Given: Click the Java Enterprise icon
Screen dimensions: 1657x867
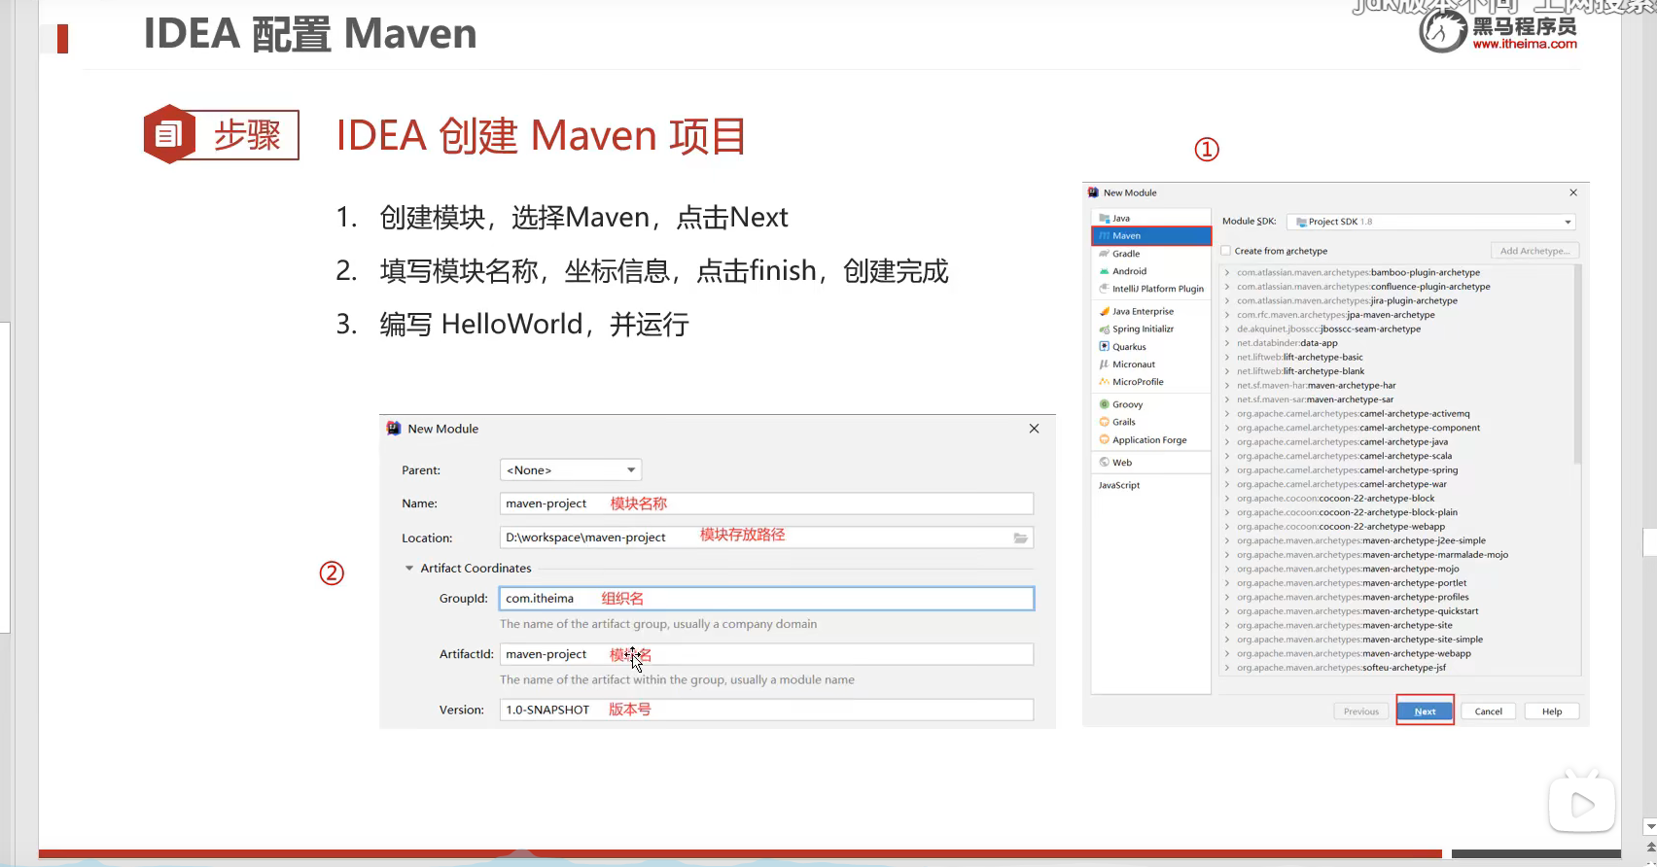Looking at the screenshot, I should click(x=1105, y=312).
